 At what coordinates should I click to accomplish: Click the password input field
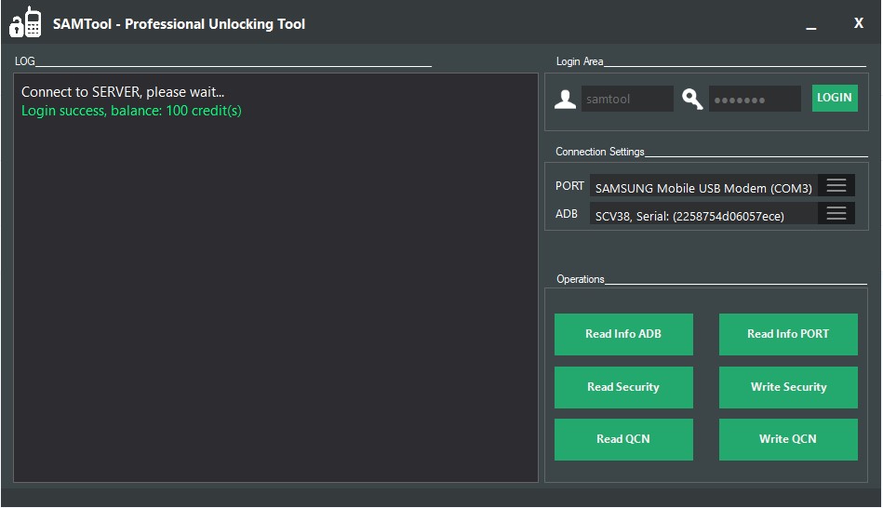755,99
